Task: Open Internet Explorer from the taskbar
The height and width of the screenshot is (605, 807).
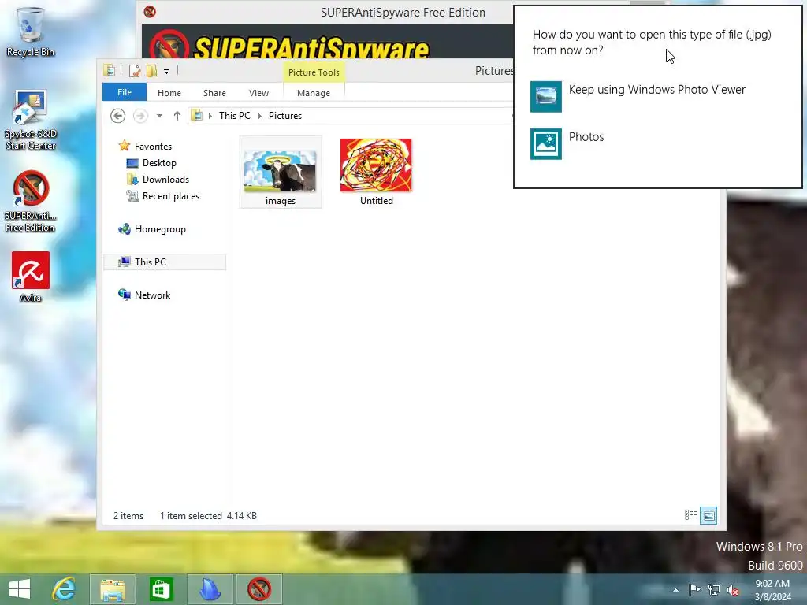Action: (65, 589)
